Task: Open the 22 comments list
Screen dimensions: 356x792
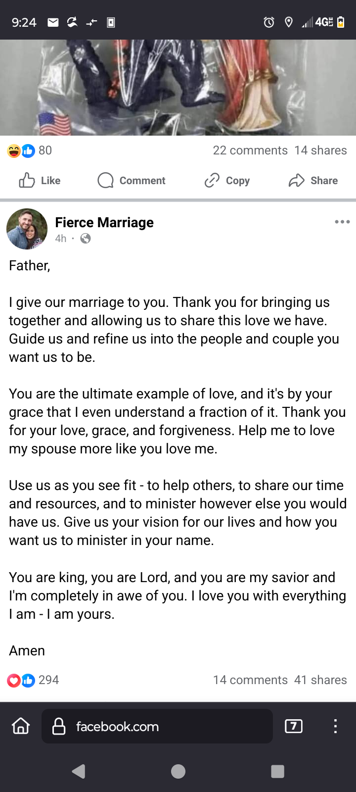Action: [x=250, y=150]
